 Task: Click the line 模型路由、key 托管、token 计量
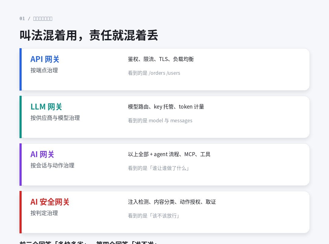[166, 107]
